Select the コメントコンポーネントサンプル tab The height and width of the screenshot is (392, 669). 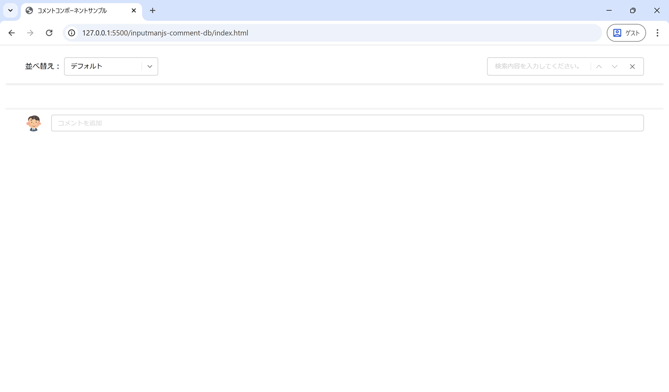tap(81, 10)
